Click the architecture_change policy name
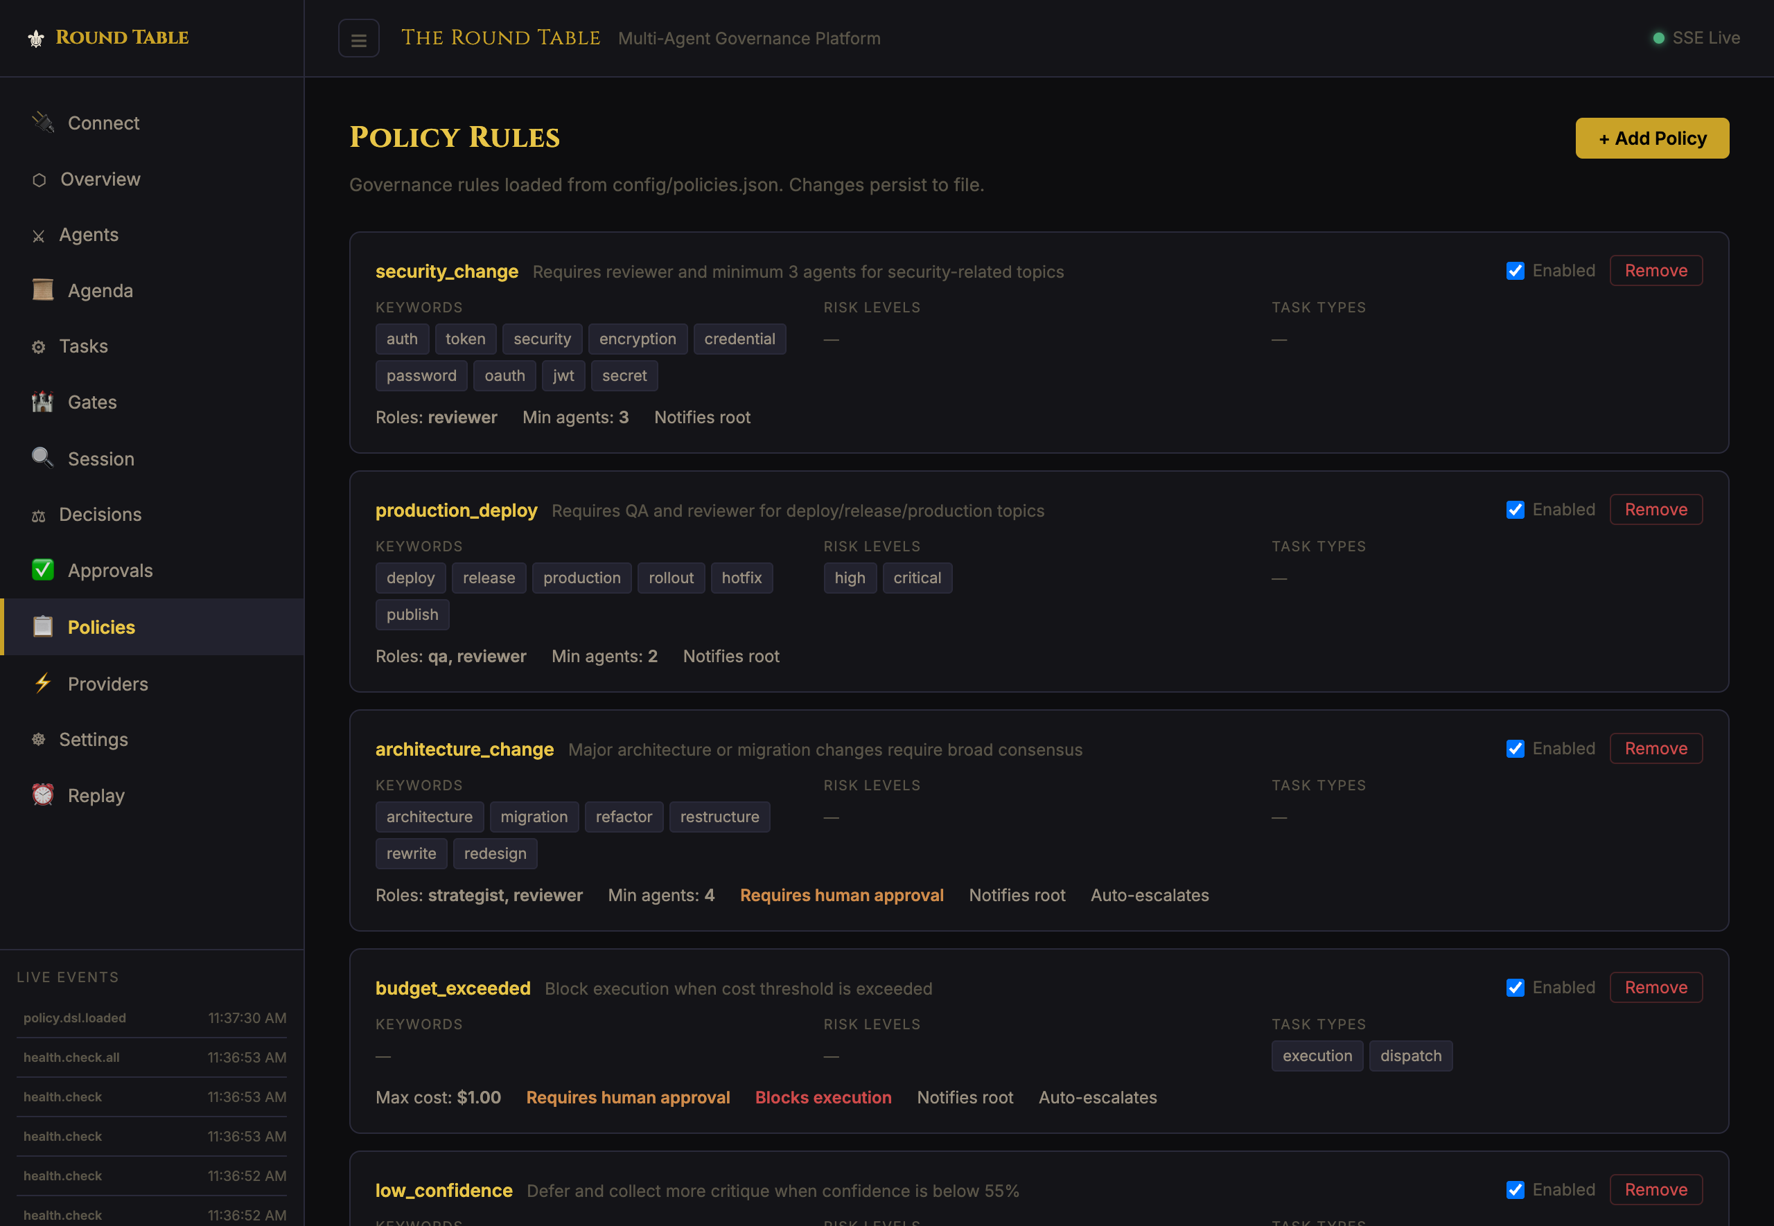1774x1226 pixels. coord(464,749)
